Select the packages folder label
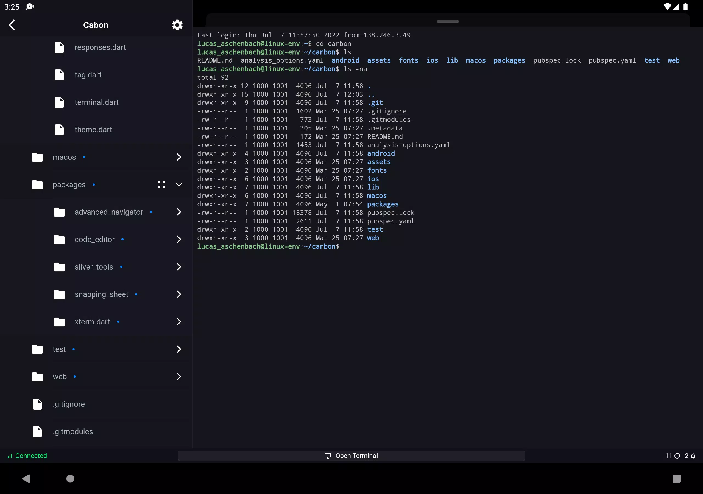 (x=69, y=184)
